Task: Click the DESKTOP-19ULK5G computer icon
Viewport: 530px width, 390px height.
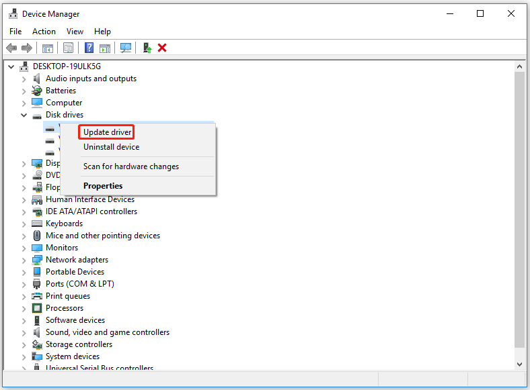Action: pyautogui.click(x=24, y=66)
